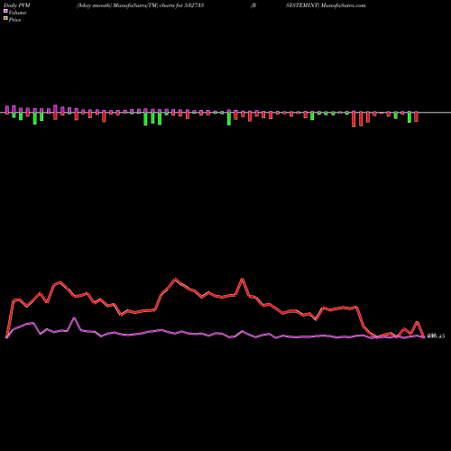Select the Volume legend label

click(17, 13)
